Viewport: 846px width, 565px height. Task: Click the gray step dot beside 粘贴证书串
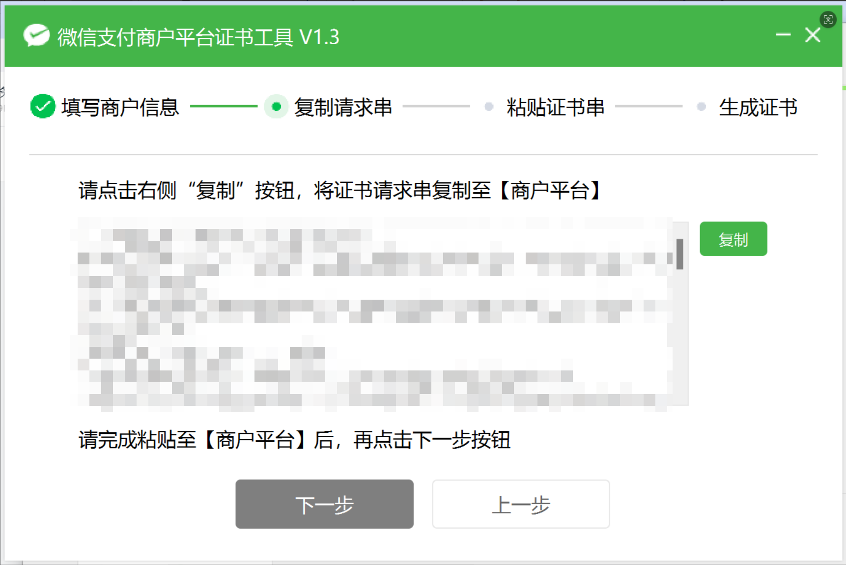488,107
